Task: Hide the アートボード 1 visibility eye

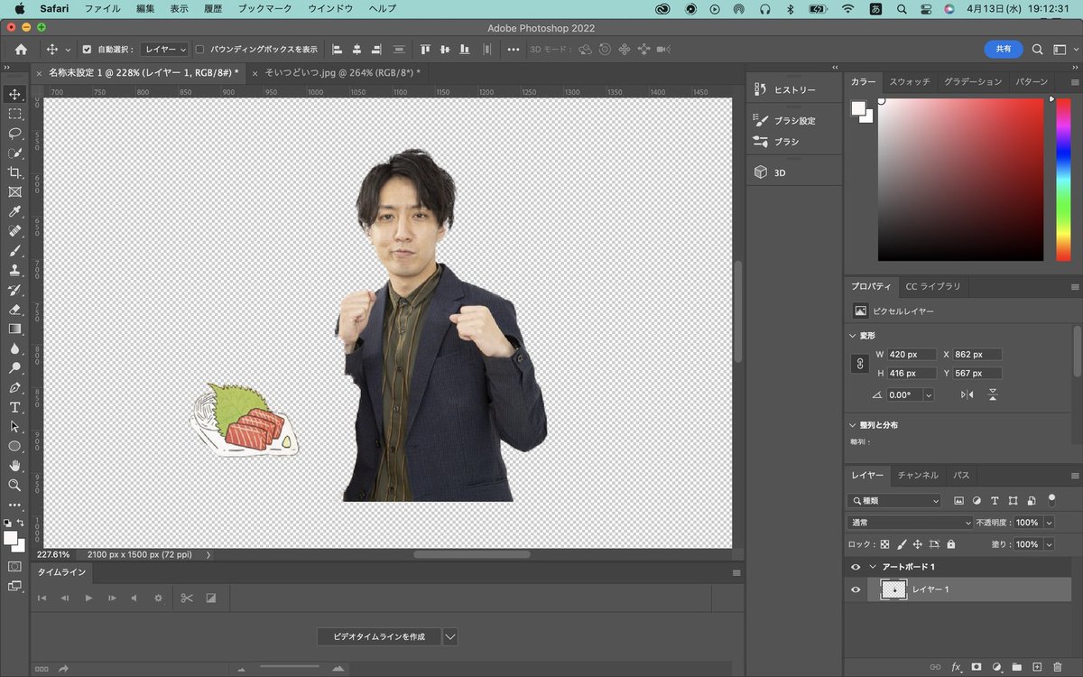Action: coord(856,567)
